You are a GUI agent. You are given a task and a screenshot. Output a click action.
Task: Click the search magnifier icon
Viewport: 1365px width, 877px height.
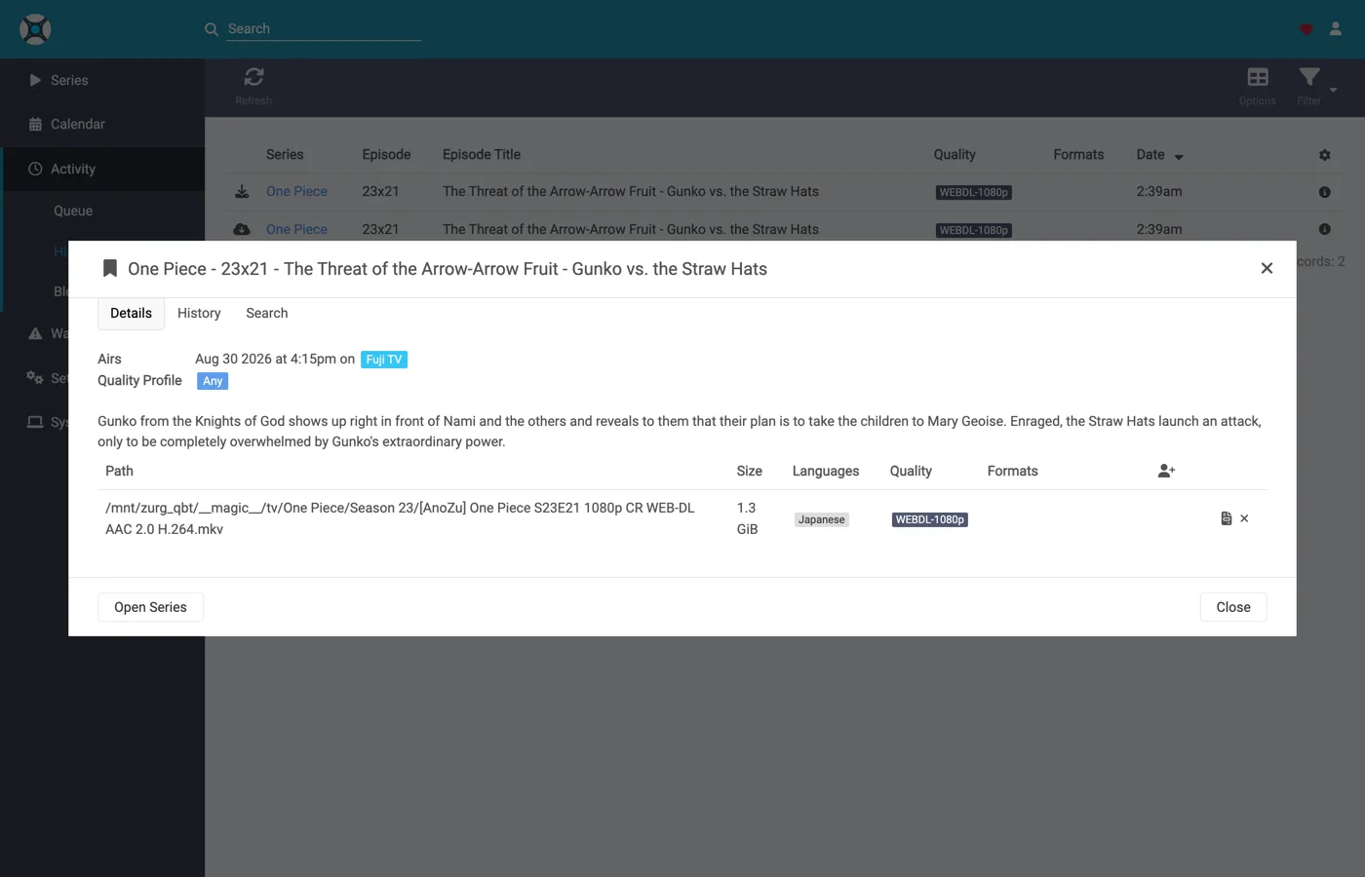coord(211,29)
